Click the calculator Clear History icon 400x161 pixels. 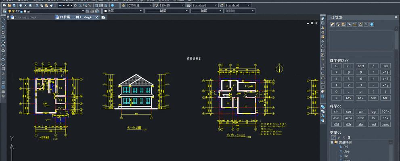tap(338, 25)
